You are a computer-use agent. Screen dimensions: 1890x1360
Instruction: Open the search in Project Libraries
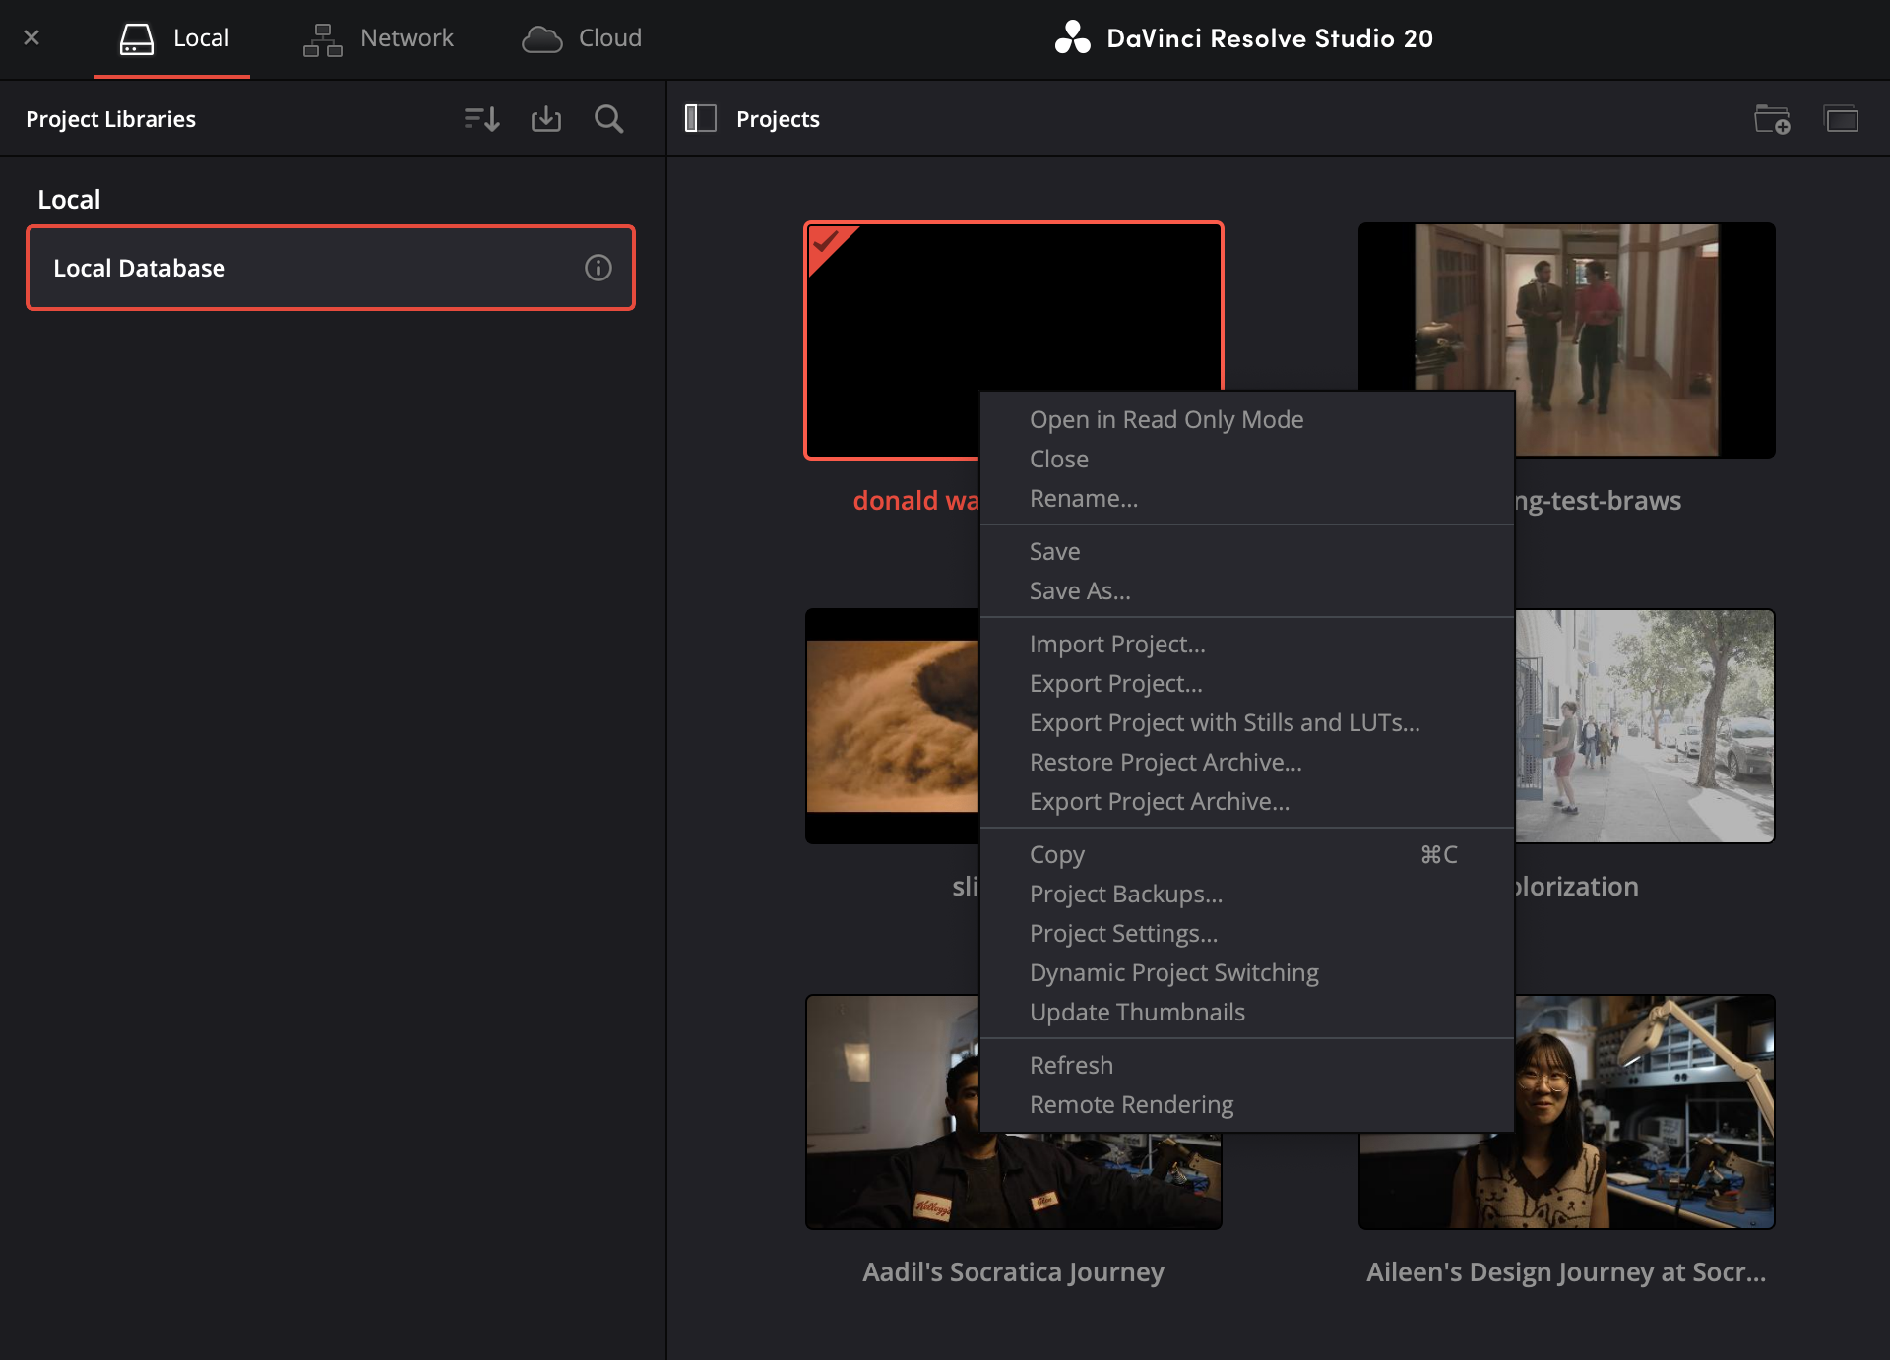click(608, 118)
